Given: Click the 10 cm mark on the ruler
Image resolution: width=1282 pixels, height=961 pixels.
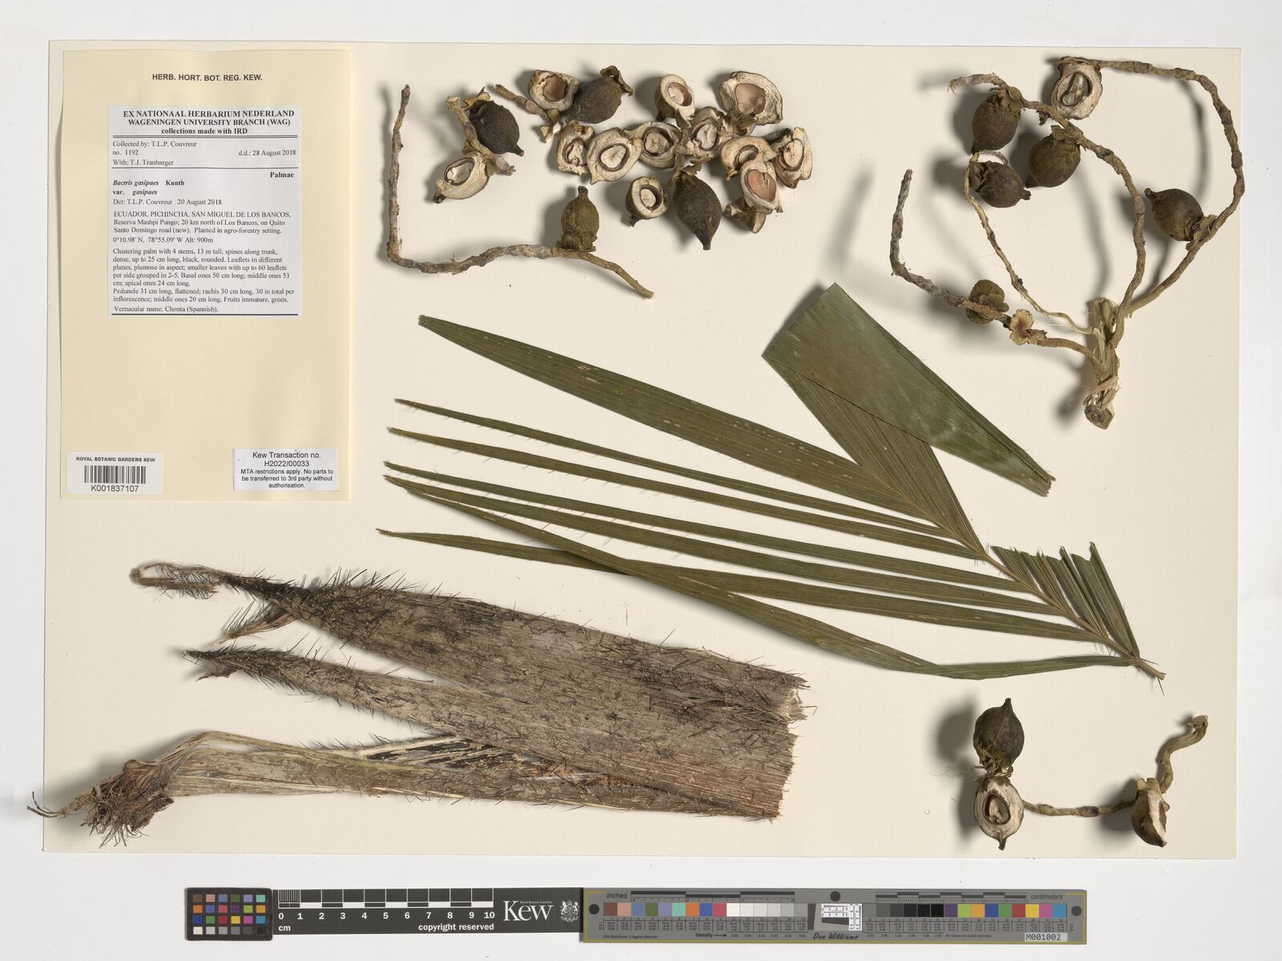Looking at the screenshot, I should tap(489, 915).
